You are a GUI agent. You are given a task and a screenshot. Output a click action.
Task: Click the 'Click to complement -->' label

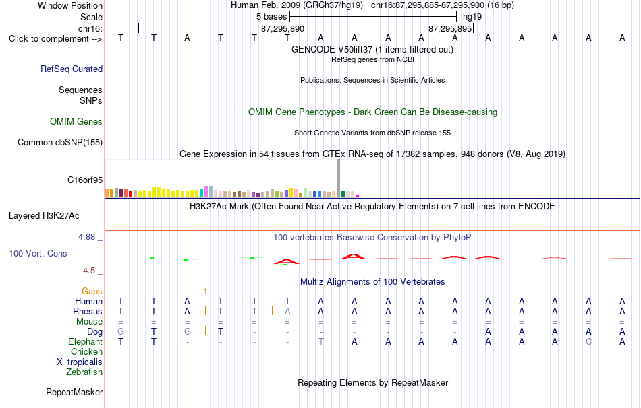pos(55,39)
